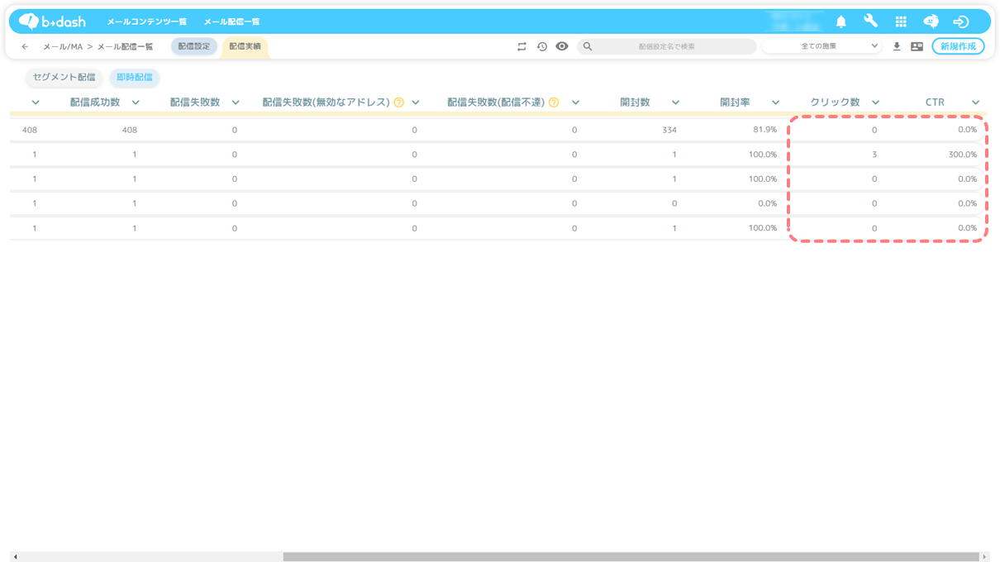Viewport: 1000px width, 562px height.
Task: Select the 即時配信 view
Action: (135, 78)
